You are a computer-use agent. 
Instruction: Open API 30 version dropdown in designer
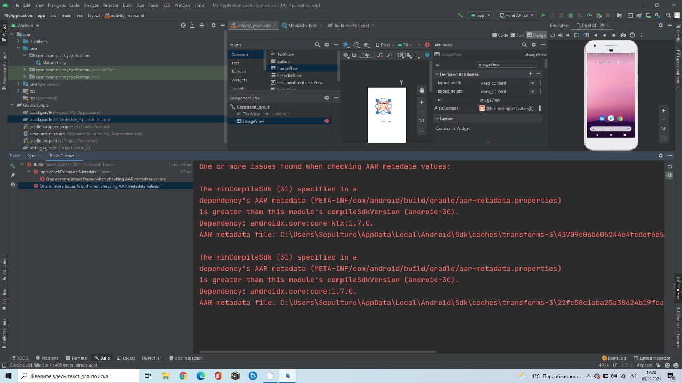405,45
